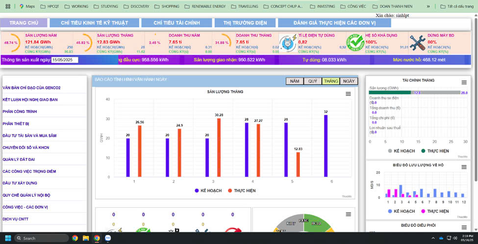The height and width of the screenshot is (244, 478).
Task: Open the hamburger menu on monthly output chart
Action: pos(348,94)
